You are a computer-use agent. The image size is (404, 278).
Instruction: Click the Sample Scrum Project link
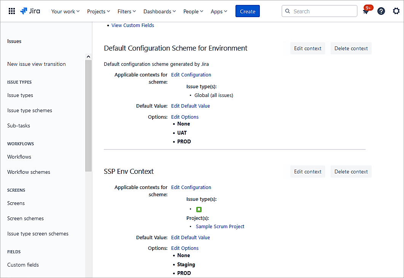tap(220, 227)
